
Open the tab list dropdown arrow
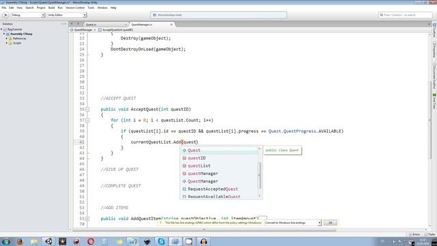point(429,25)
